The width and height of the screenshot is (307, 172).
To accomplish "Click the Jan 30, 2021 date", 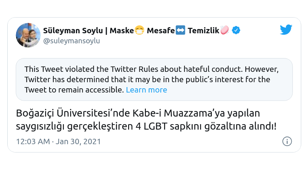I will (78, 141).
